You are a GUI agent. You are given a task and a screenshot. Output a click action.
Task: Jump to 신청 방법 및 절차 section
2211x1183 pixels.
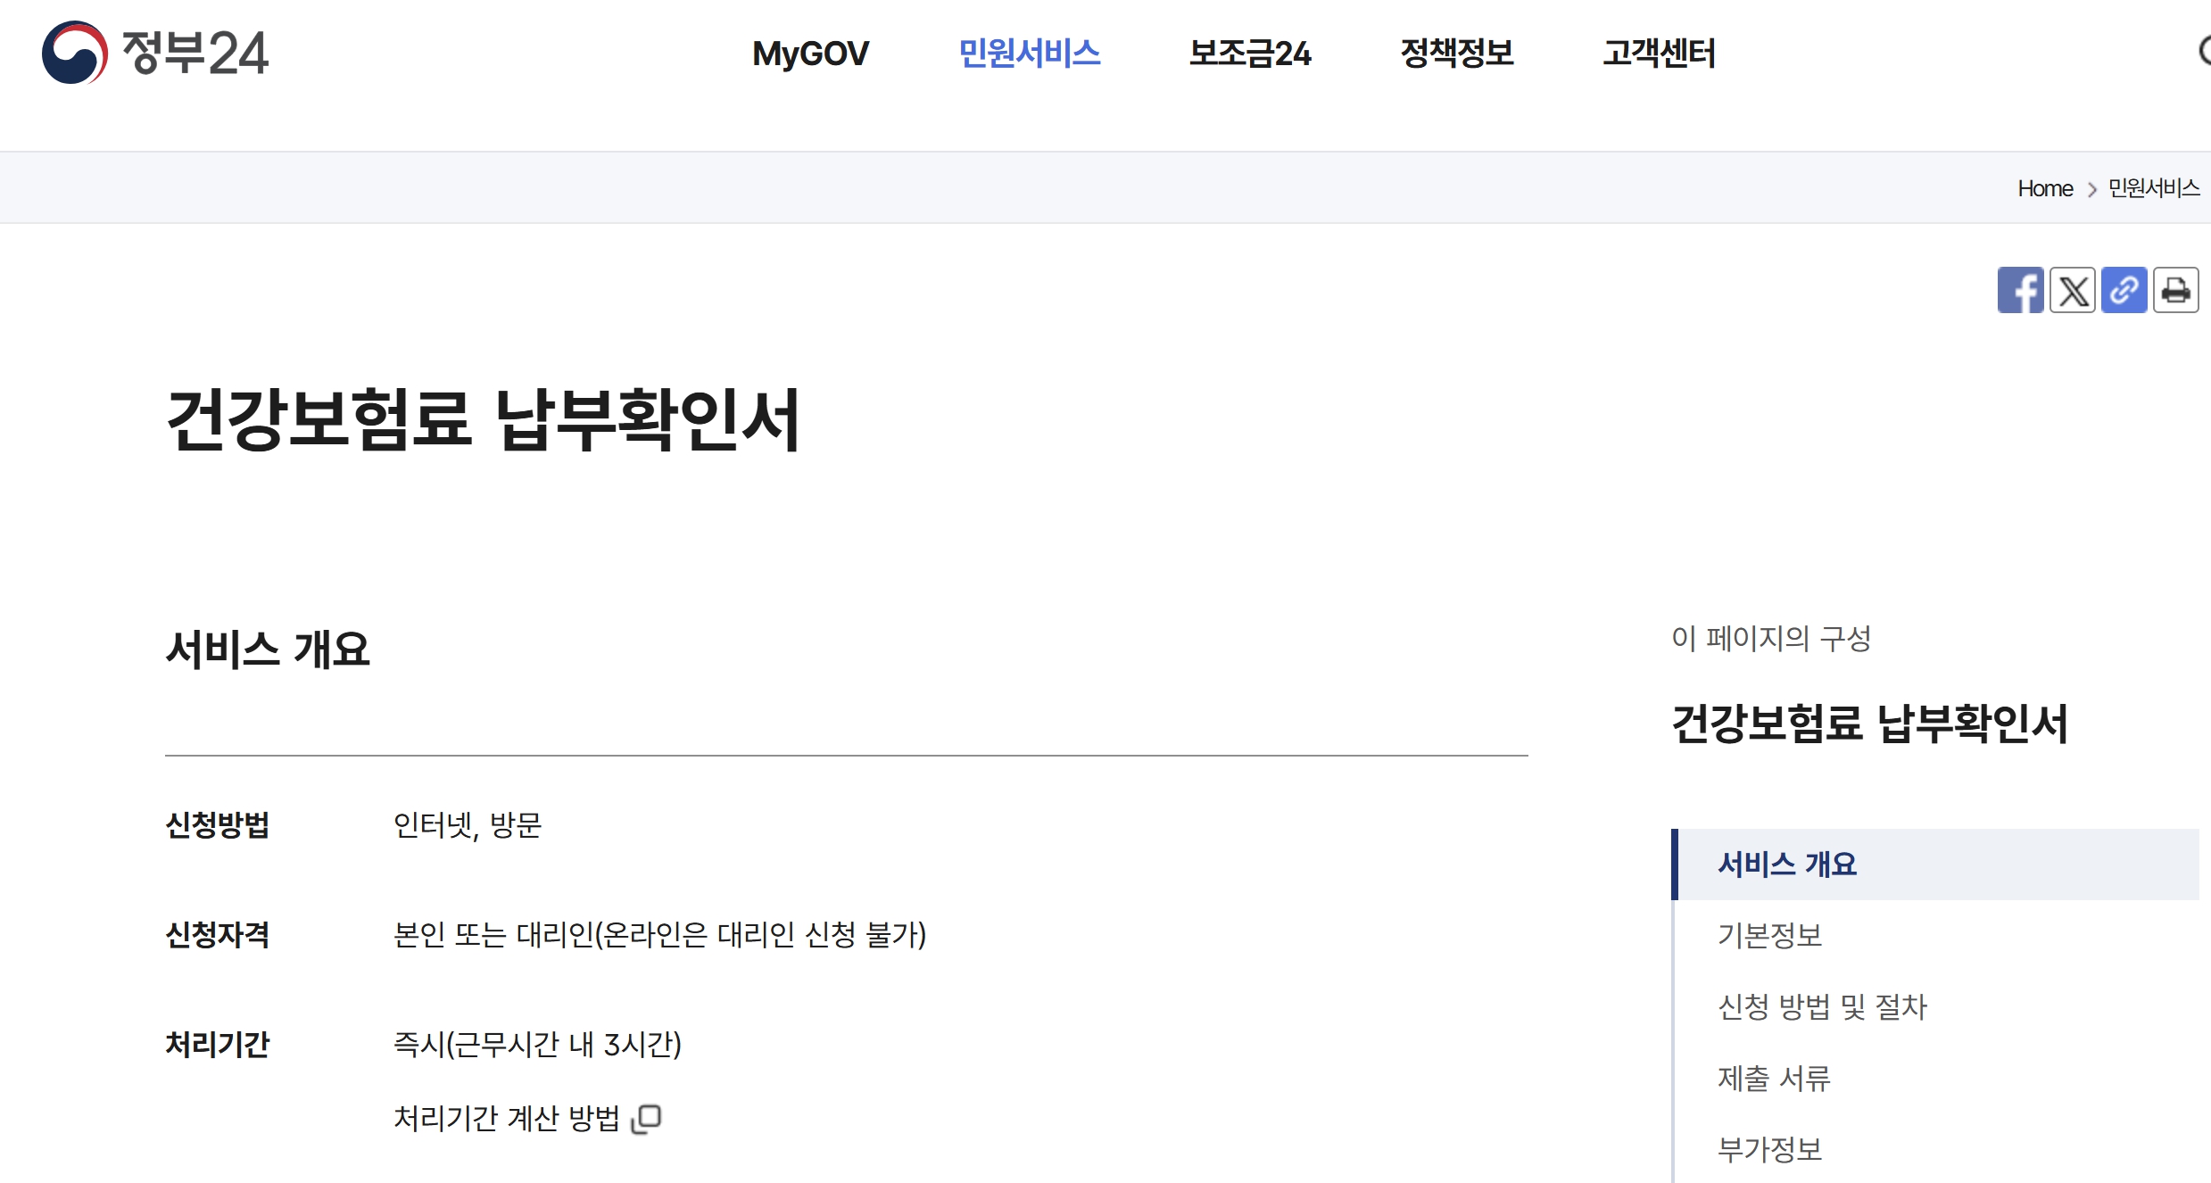tap(1822, 1006)
